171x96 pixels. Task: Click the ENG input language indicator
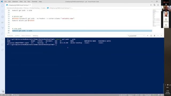[168, 87]
